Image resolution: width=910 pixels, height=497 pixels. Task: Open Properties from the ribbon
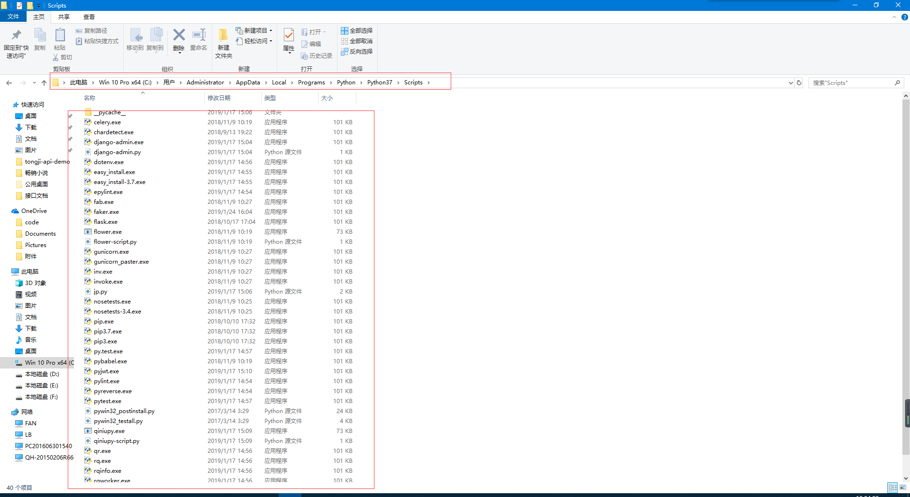(289, 41)
